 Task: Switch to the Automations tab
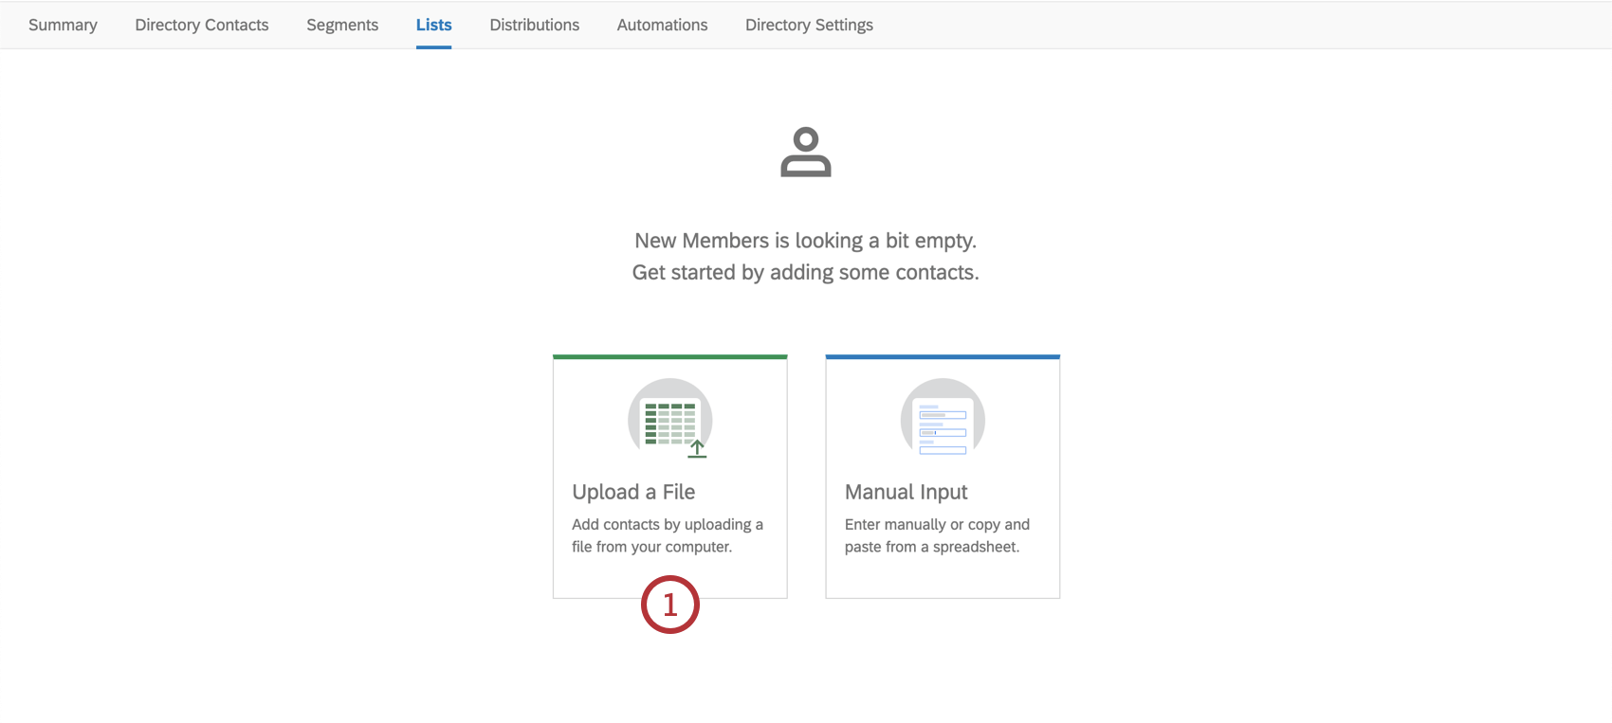pos(662,25)
